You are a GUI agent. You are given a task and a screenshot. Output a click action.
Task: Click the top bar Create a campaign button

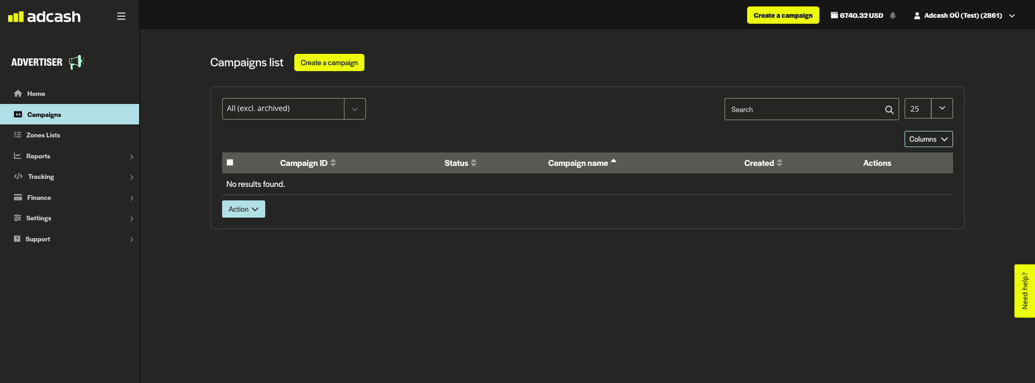click(783, 16)
